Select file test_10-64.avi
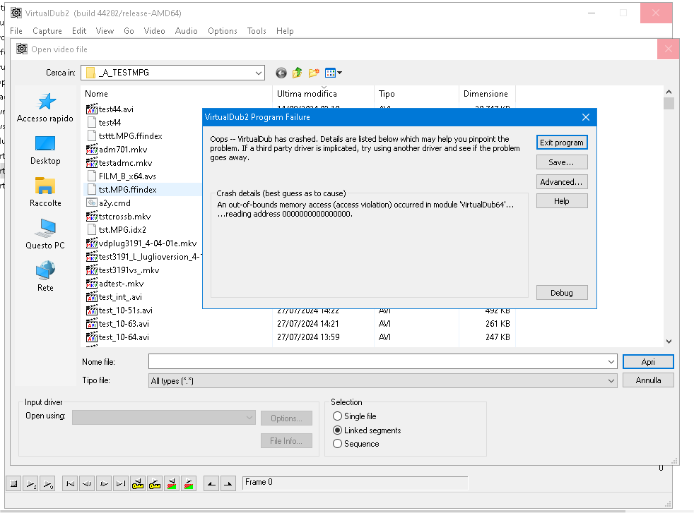 click(x=118, y=337)
